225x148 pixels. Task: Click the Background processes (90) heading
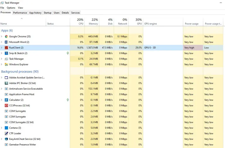(x=20, y=72)
